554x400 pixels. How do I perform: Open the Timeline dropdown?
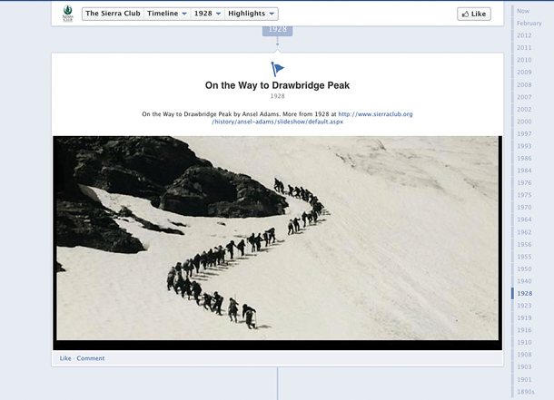pos(167,14)
